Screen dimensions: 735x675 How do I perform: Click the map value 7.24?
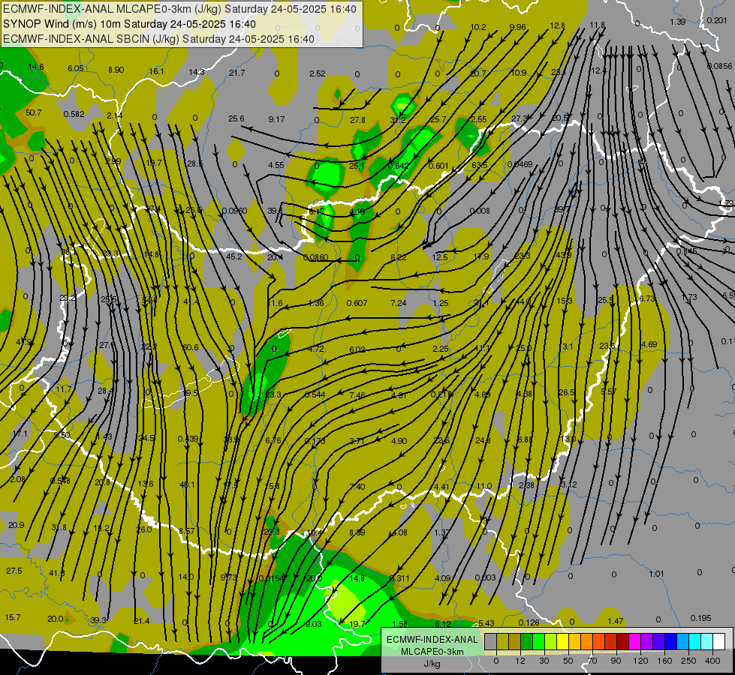pyautogui.click(x=399, y=303)
